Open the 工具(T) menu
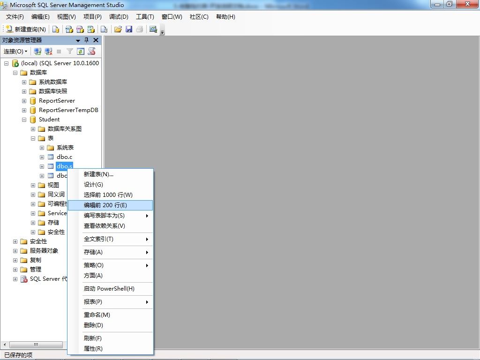The image size is (480, 360). point(145,17)
